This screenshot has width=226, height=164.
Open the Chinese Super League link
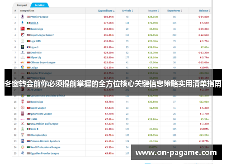tap(43, 63)
